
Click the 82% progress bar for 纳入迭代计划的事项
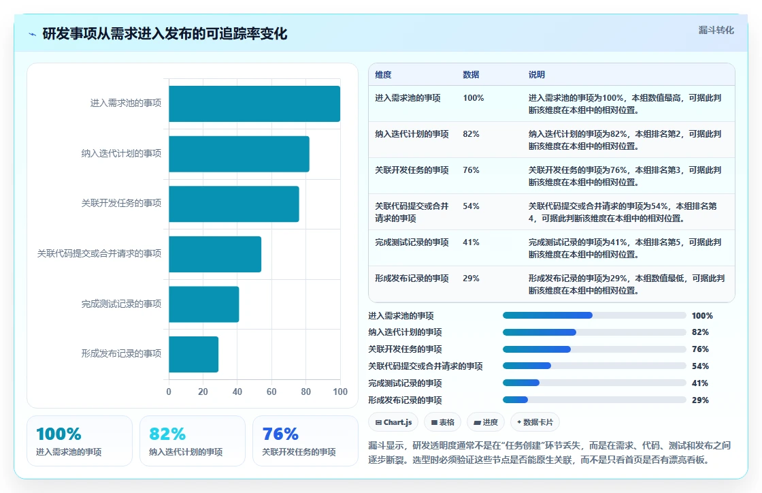pyautogui.click(x=595, y=332)
